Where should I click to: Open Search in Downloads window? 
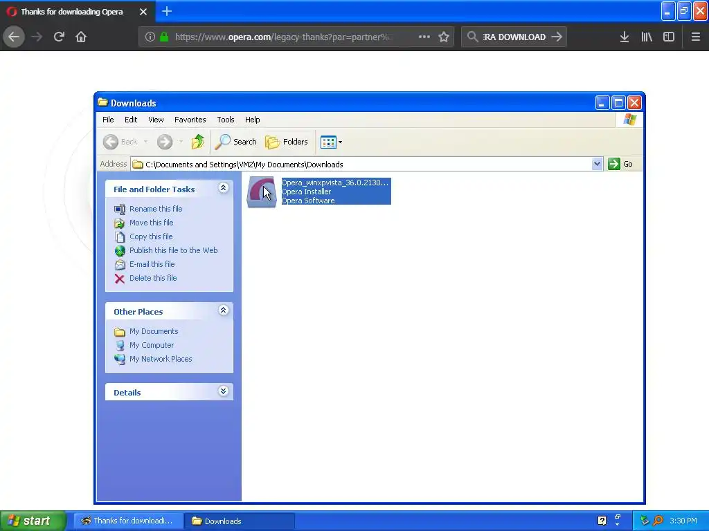pos(235,142)
